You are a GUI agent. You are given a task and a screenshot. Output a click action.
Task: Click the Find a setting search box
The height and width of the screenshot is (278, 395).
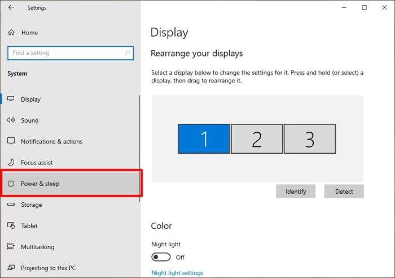tap(71, 53)
